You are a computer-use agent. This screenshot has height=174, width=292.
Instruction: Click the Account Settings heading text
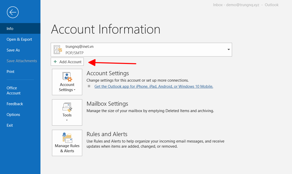point(108,73)
